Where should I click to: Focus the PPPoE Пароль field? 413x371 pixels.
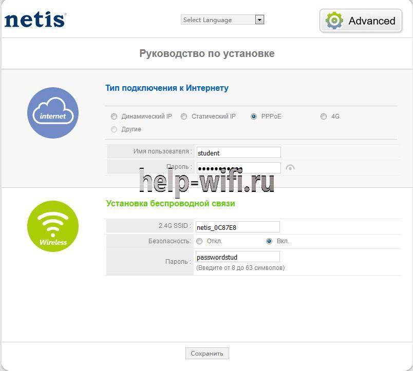click(238, 168)
